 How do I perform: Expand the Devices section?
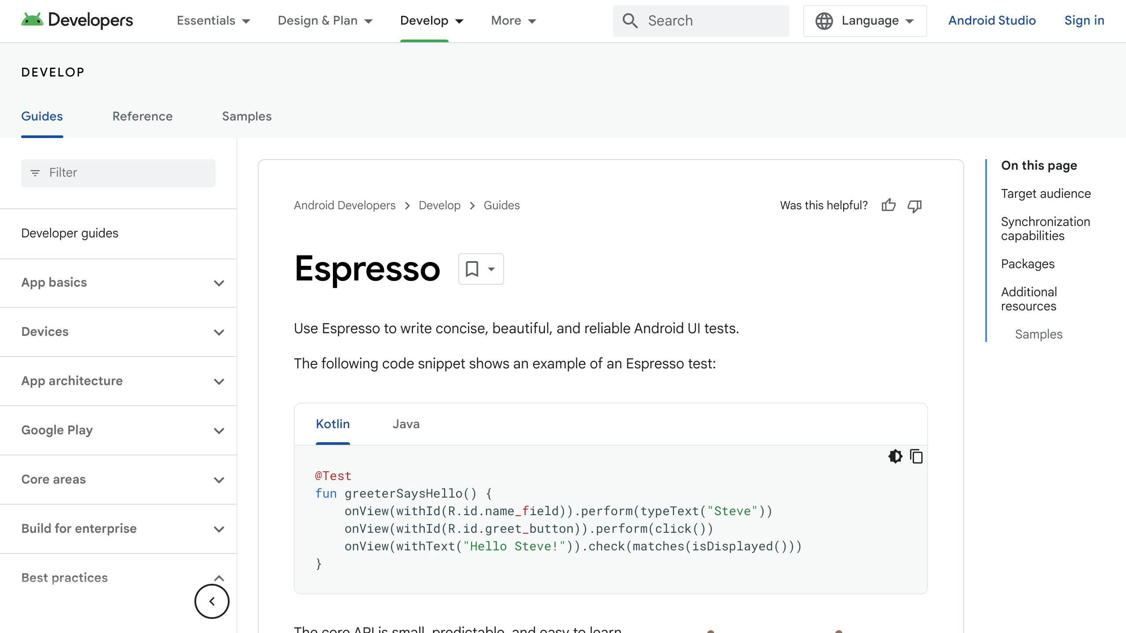pos(219,333)
